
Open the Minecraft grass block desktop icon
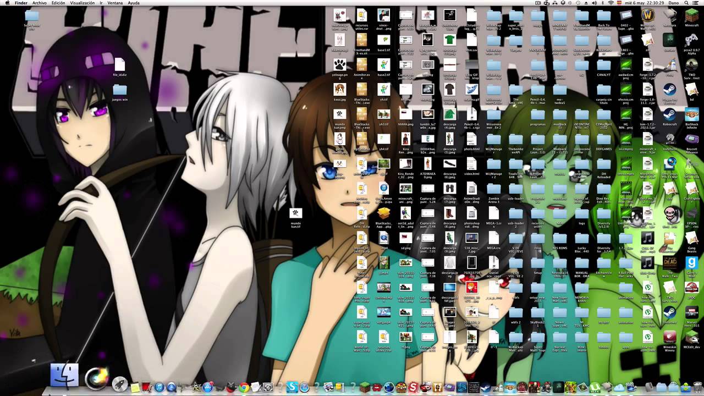click(x=691, y=15)
